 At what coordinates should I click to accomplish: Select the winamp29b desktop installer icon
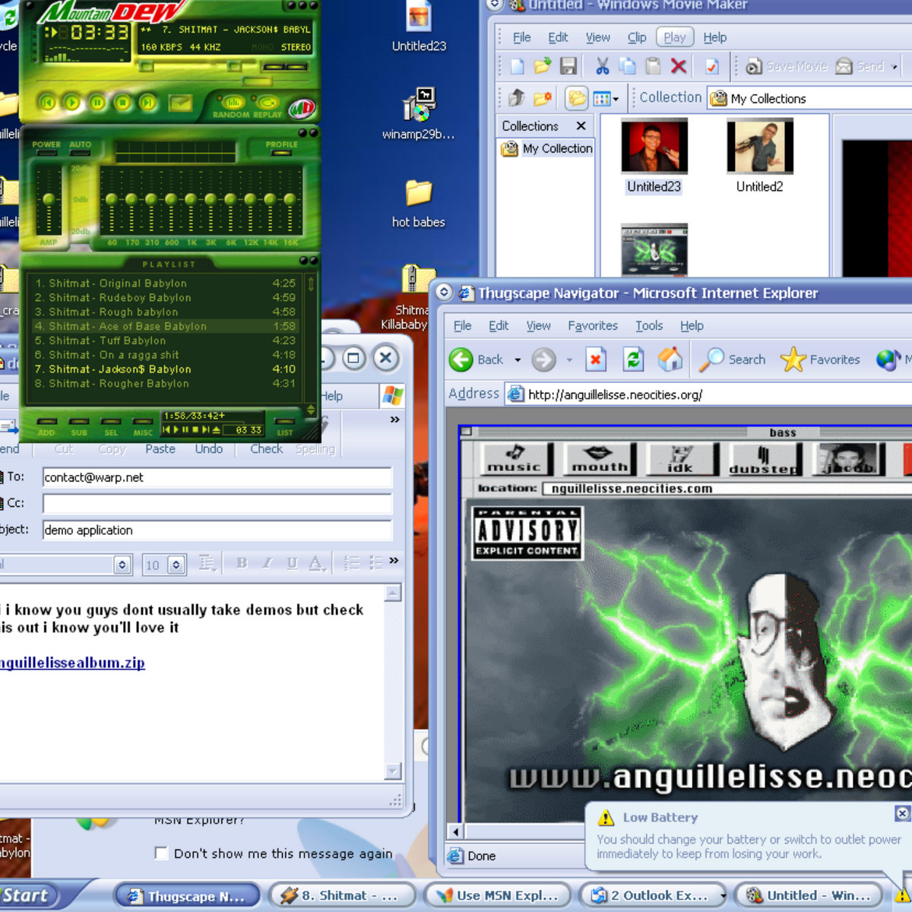coord(418,114)
